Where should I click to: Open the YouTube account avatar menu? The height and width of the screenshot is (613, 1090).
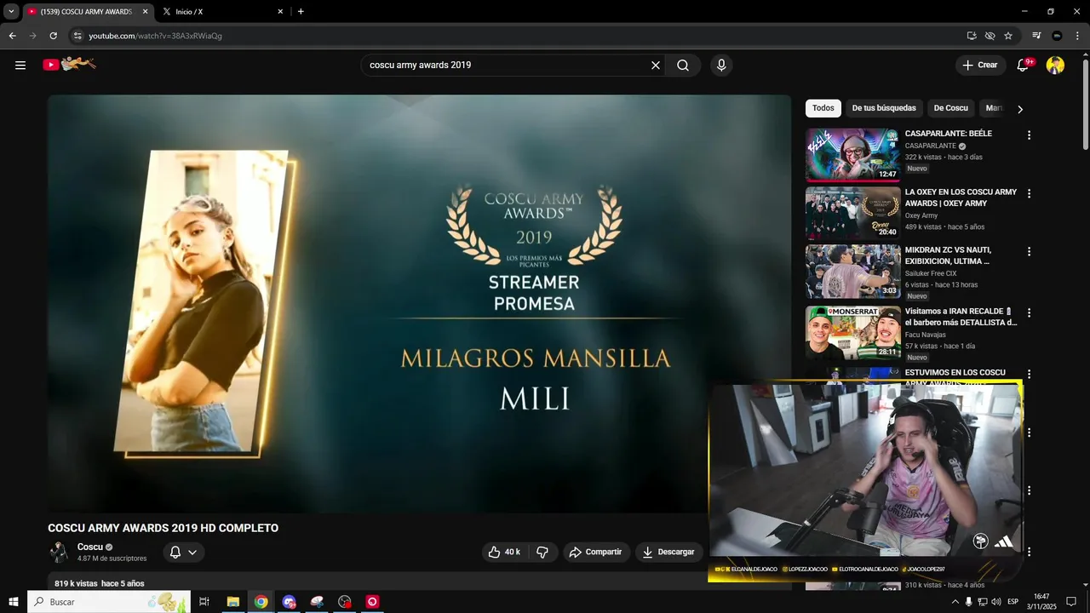click(1055, 65)
